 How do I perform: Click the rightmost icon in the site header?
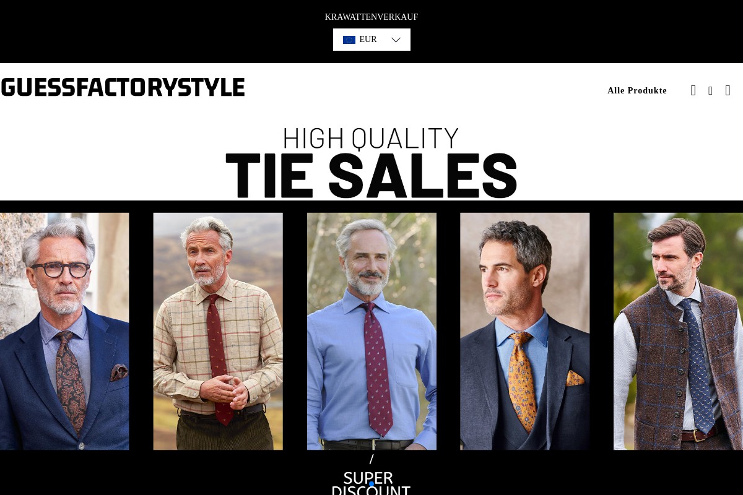coord(728,90)
